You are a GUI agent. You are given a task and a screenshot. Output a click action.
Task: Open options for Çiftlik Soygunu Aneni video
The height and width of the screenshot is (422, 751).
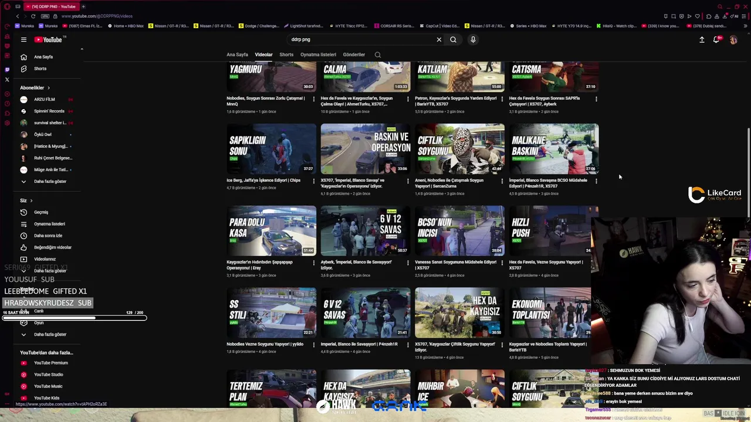coord(502,181)
